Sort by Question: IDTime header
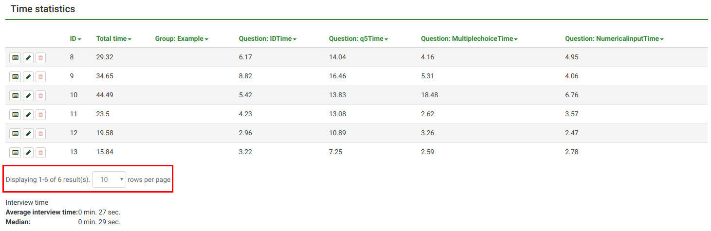 tap(267, 39)
